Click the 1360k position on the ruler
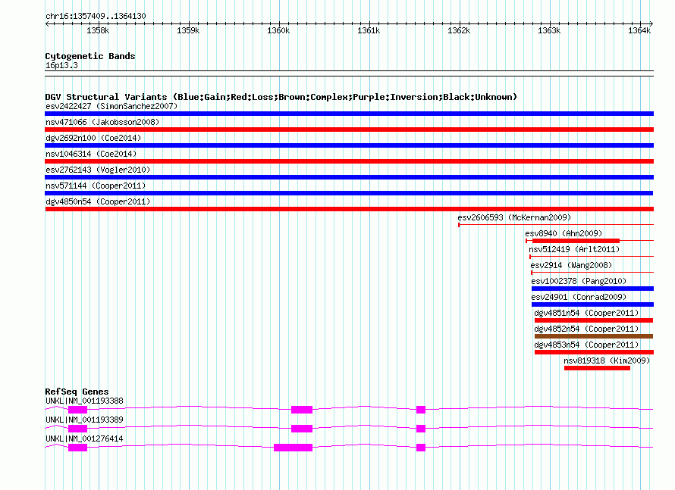The height and width of the screenshot is (490, 675). [278, 31]
